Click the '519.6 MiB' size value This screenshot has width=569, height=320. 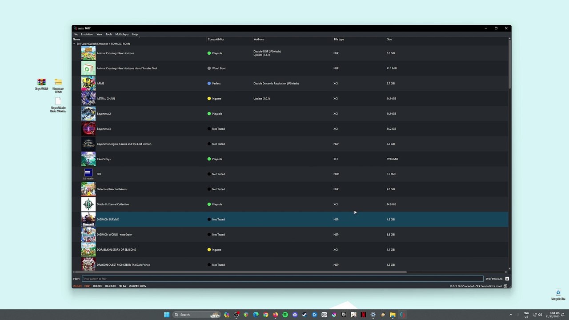point(392,159)
